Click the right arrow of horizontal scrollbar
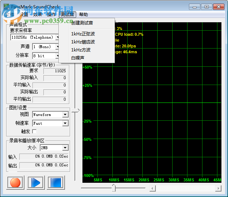The width and height of the screenshot is (228, 197). coord(218,188)
